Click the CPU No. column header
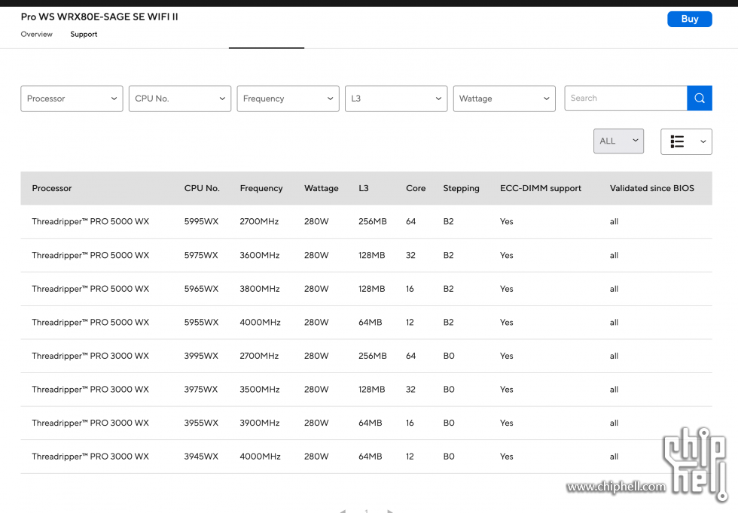The width and height of the screenshot is (738, 513). point(202,188)
